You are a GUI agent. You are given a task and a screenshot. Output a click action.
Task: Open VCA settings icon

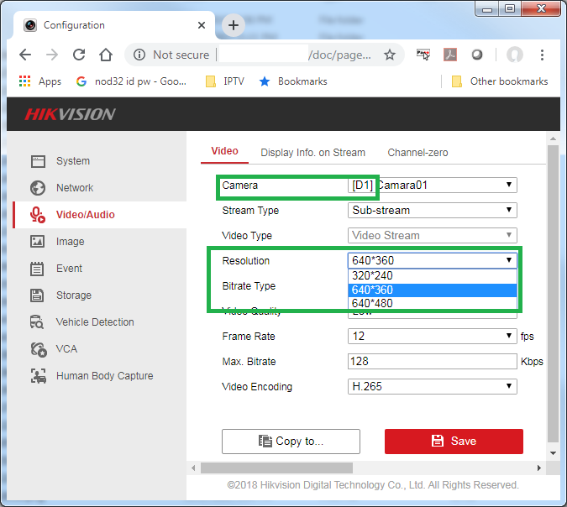pyautogui.click(x=37, y=349)
